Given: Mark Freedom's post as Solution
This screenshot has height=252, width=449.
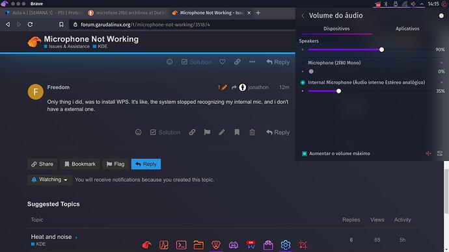Looking at the screenshot, I should (165, 132).
